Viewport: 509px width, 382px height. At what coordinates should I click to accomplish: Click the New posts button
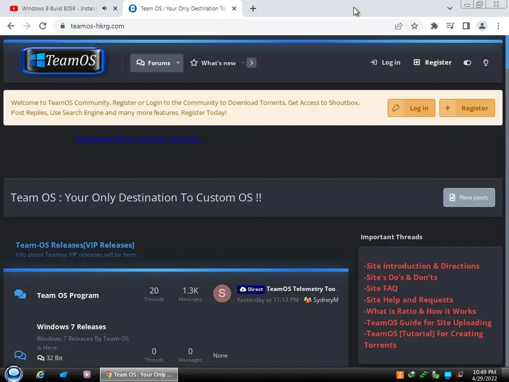[469, 197]
